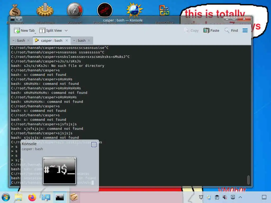Click the document tray icon beside the bell
271x203 pixels.
click(209, 197)
